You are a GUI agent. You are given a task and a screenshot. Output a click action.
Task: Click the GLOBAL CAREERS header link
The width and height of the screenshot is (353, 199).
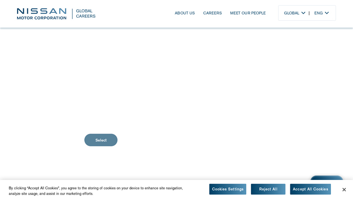[86, 14]
